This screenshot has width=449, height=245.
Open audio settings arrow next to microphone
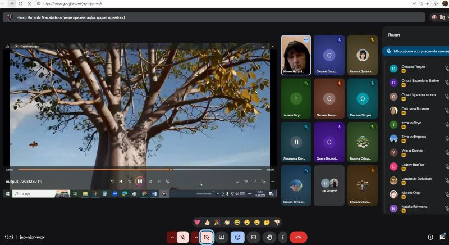click(171, 237)
